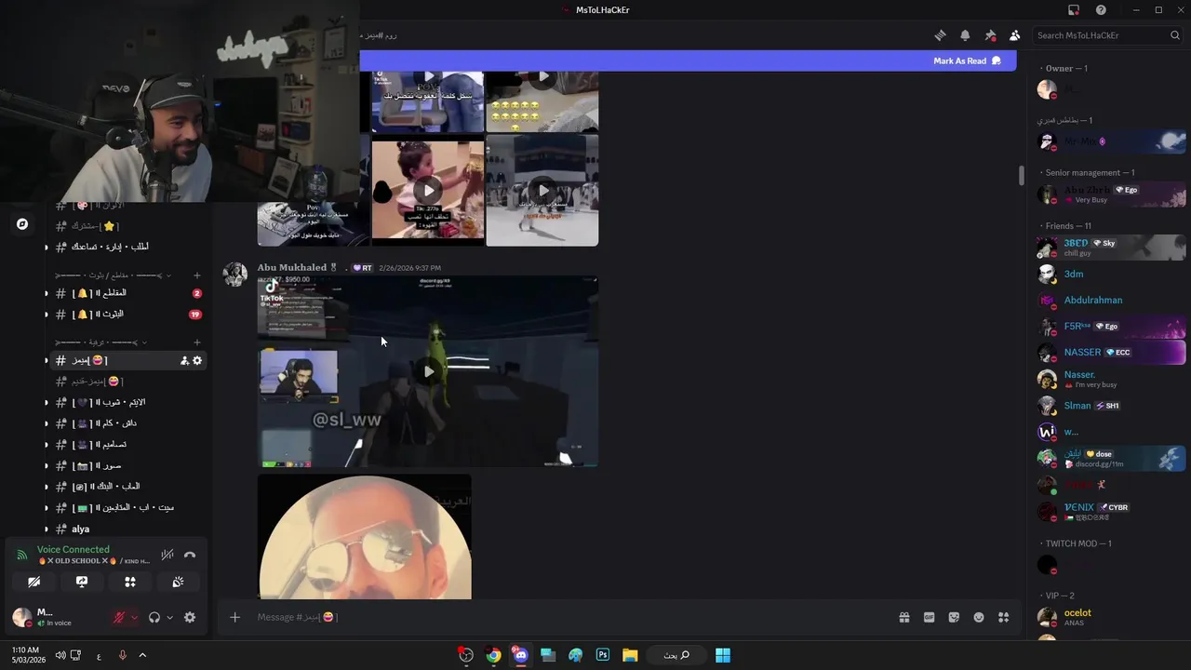Open the دقني • كلم channel

pyautogui.click(x=127, y=423)
